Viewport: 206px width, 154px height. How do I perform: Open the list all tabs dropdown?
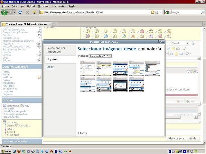pos(204,24)
